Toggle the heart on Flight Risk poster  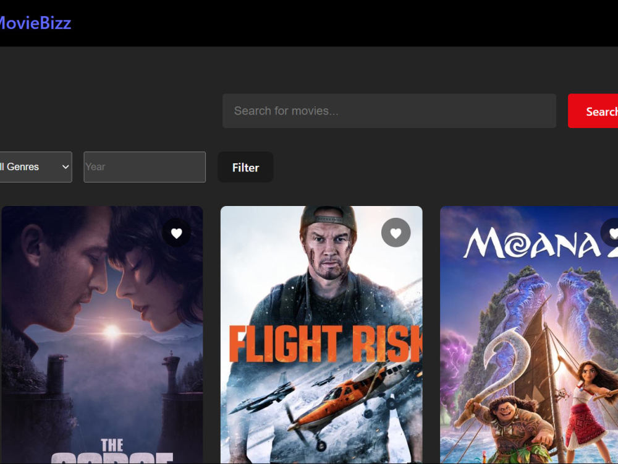click(396, 233)
